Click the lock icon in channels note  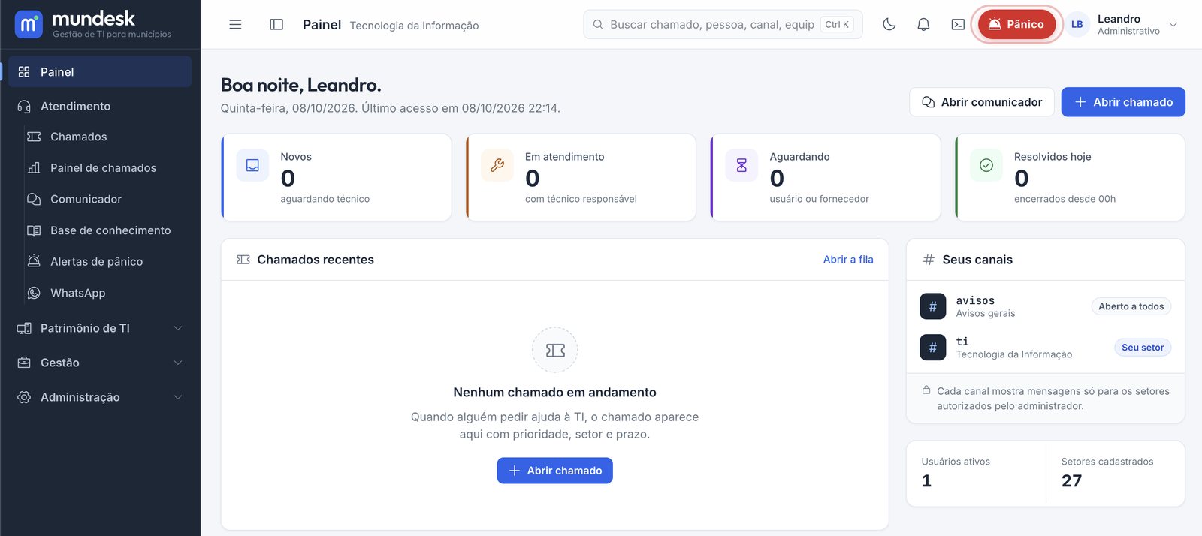926,390
